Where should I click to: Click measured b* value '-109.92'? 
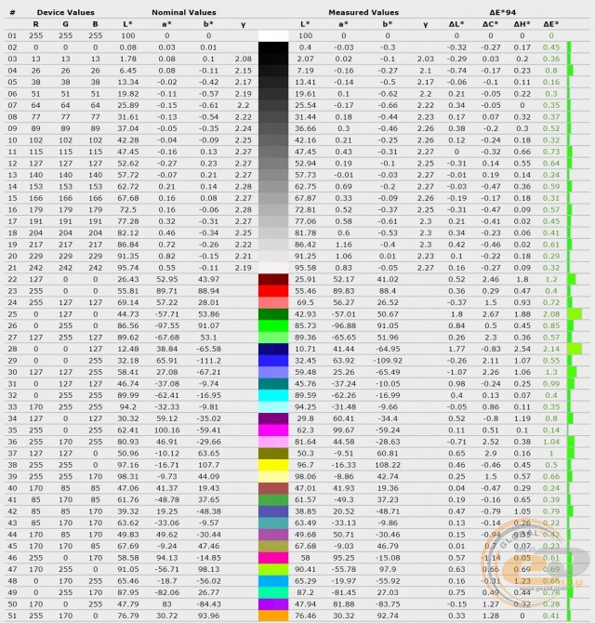tap(388, 361)
